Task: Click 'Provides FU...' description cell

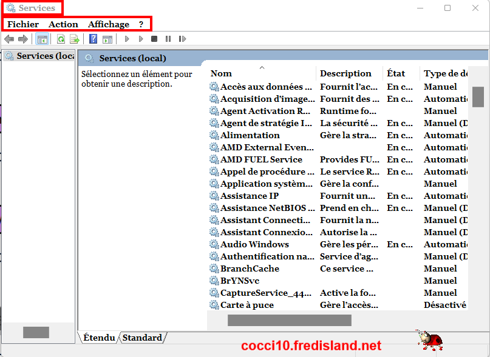Action: [x=349, y=159]
